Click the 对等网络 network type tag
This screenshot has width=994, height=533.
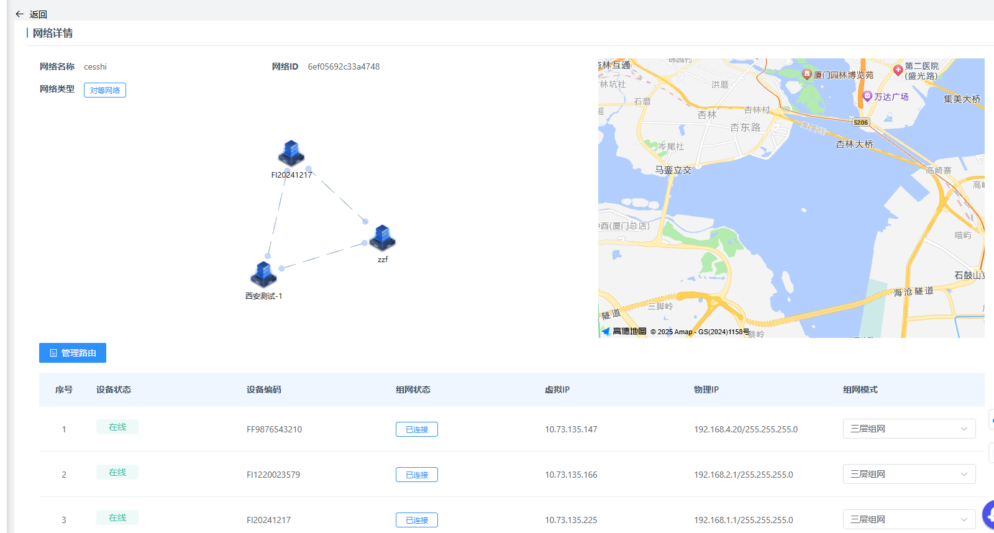105,90
